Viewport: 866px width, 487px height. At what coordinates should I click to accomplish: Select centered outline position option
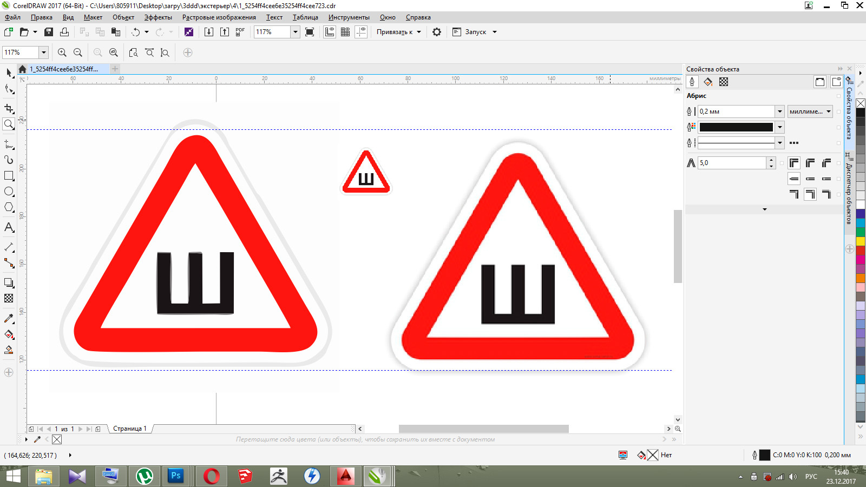[810, 194]
